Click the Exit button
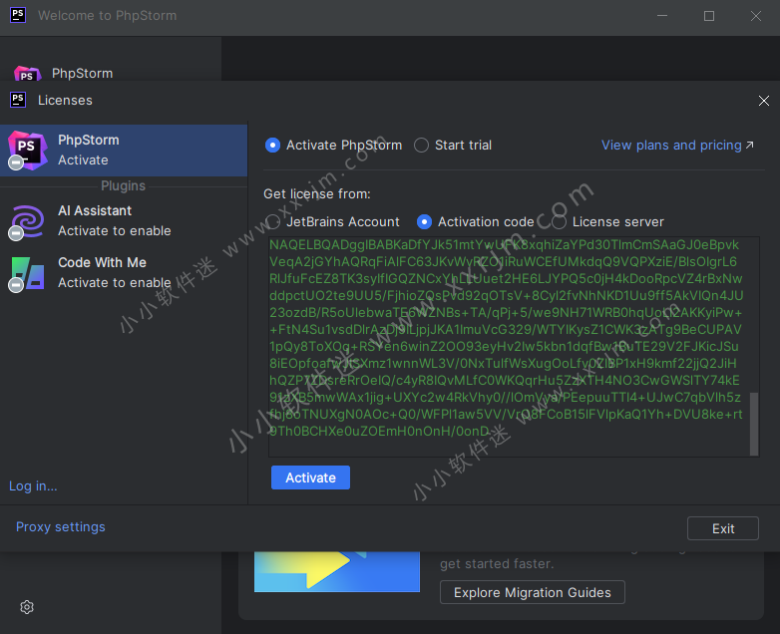The height and width of the screenshot is (634, 780). coord(723,528)
